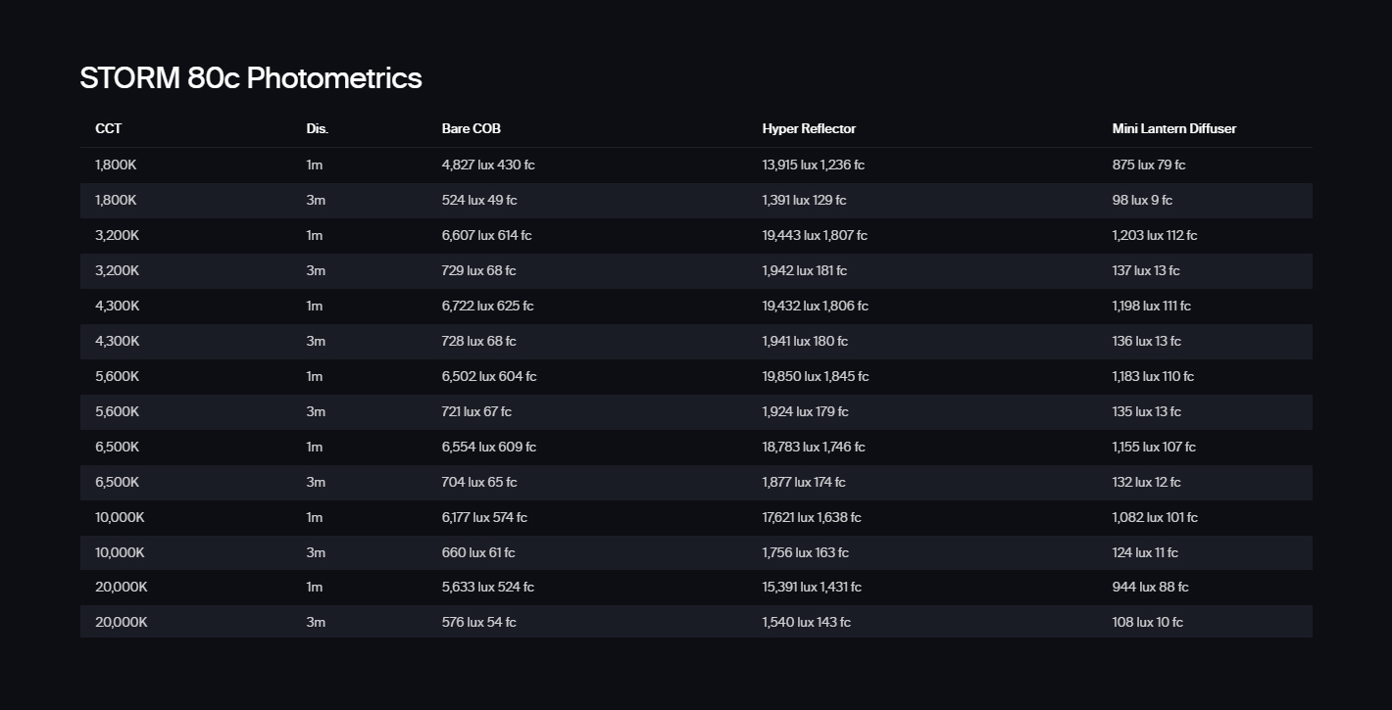Select the 875 lux 79 fc cell

[x=1148, y=166]
